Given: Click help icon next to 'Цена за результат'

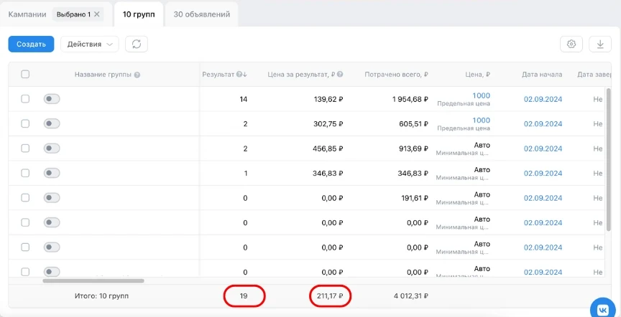Looking at the screenshot, I should tap(340, 75).
